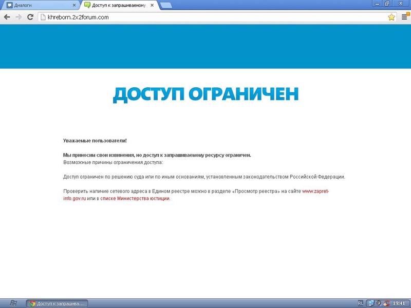Bookmark this page with the star
This screenshot has width=411, height=308.
[391, 17]
